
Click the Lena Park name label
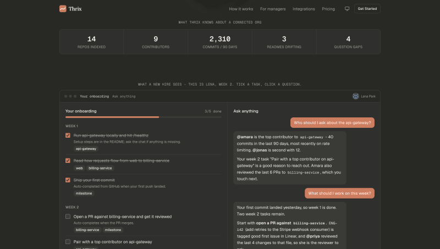pyautogui.click(x=368, y=96)
